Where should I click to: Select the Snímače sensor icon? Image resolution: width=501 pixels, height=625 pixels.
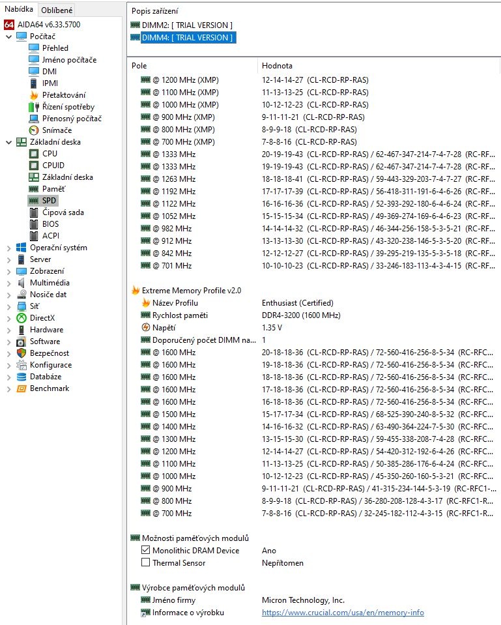[x=35, y=130]
